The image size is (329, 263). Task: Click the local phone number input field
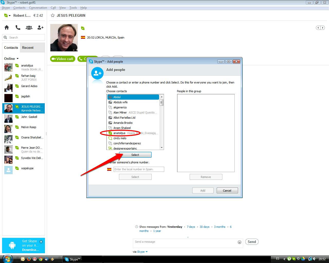pyautogui.click(x=139, y=169)
